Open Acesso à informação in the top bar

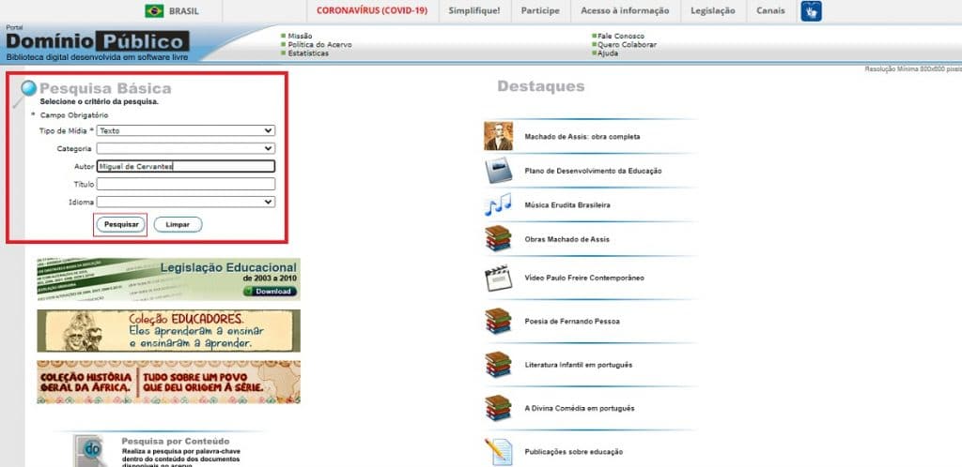[x=625, y=11]
